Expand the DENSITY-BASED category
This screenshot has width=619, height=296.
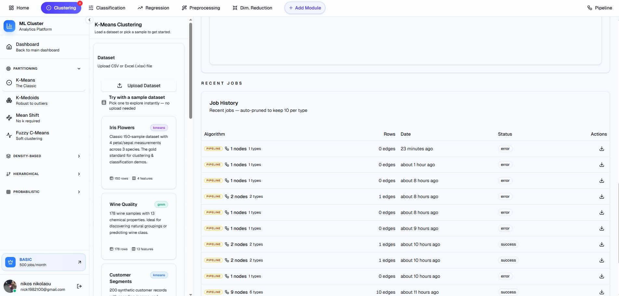[79, 156]
